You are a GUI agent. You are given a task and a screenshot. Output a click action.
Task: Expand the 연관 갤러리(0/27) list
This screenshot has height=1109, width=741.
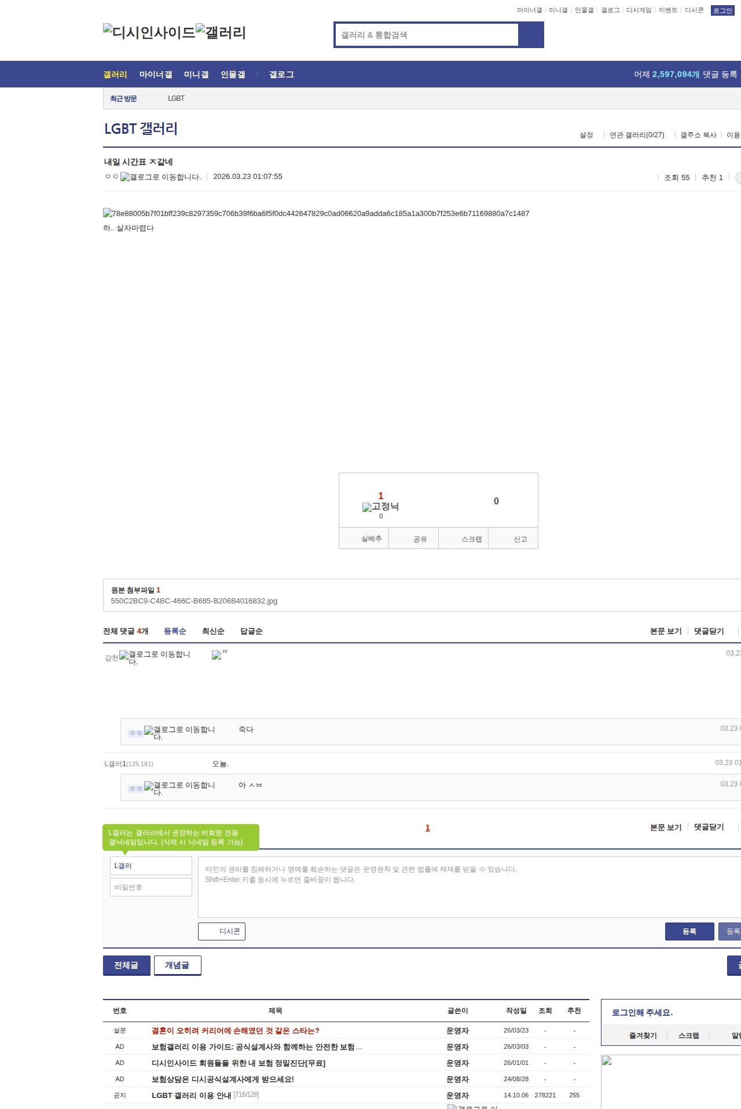(x=637, y=135)
